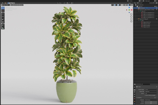158x105 pixels.
Task: Open the Feature Set Supported dropdown
Action: click(x=151, y=92)
